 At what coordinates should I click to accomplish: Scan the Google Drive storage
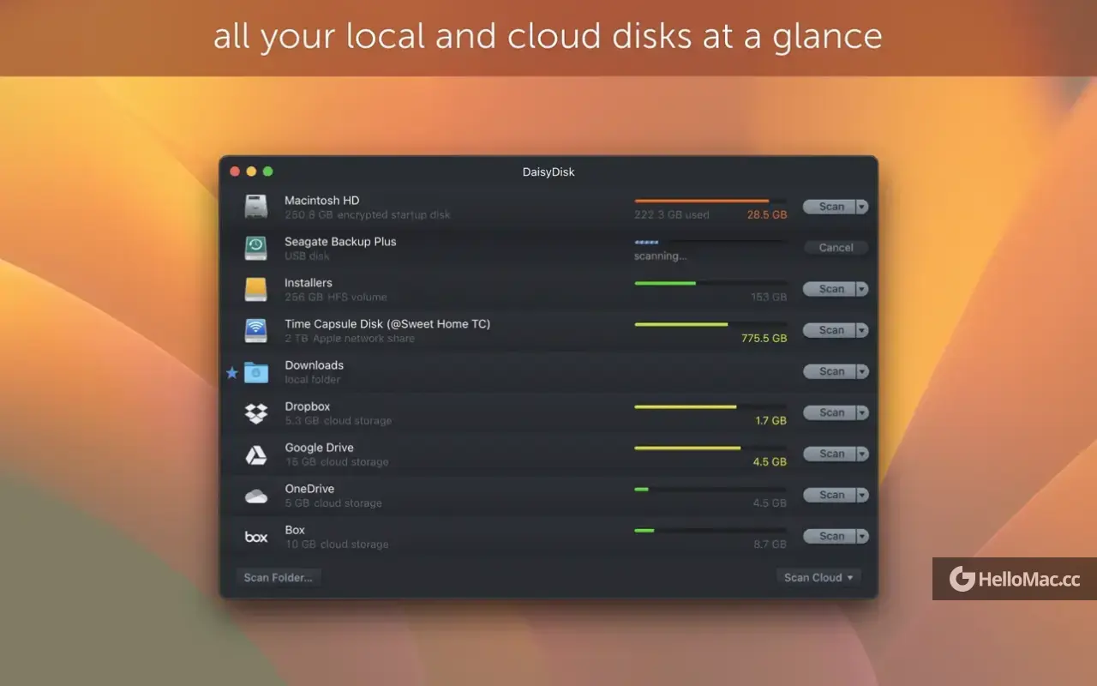pos(830,454)
